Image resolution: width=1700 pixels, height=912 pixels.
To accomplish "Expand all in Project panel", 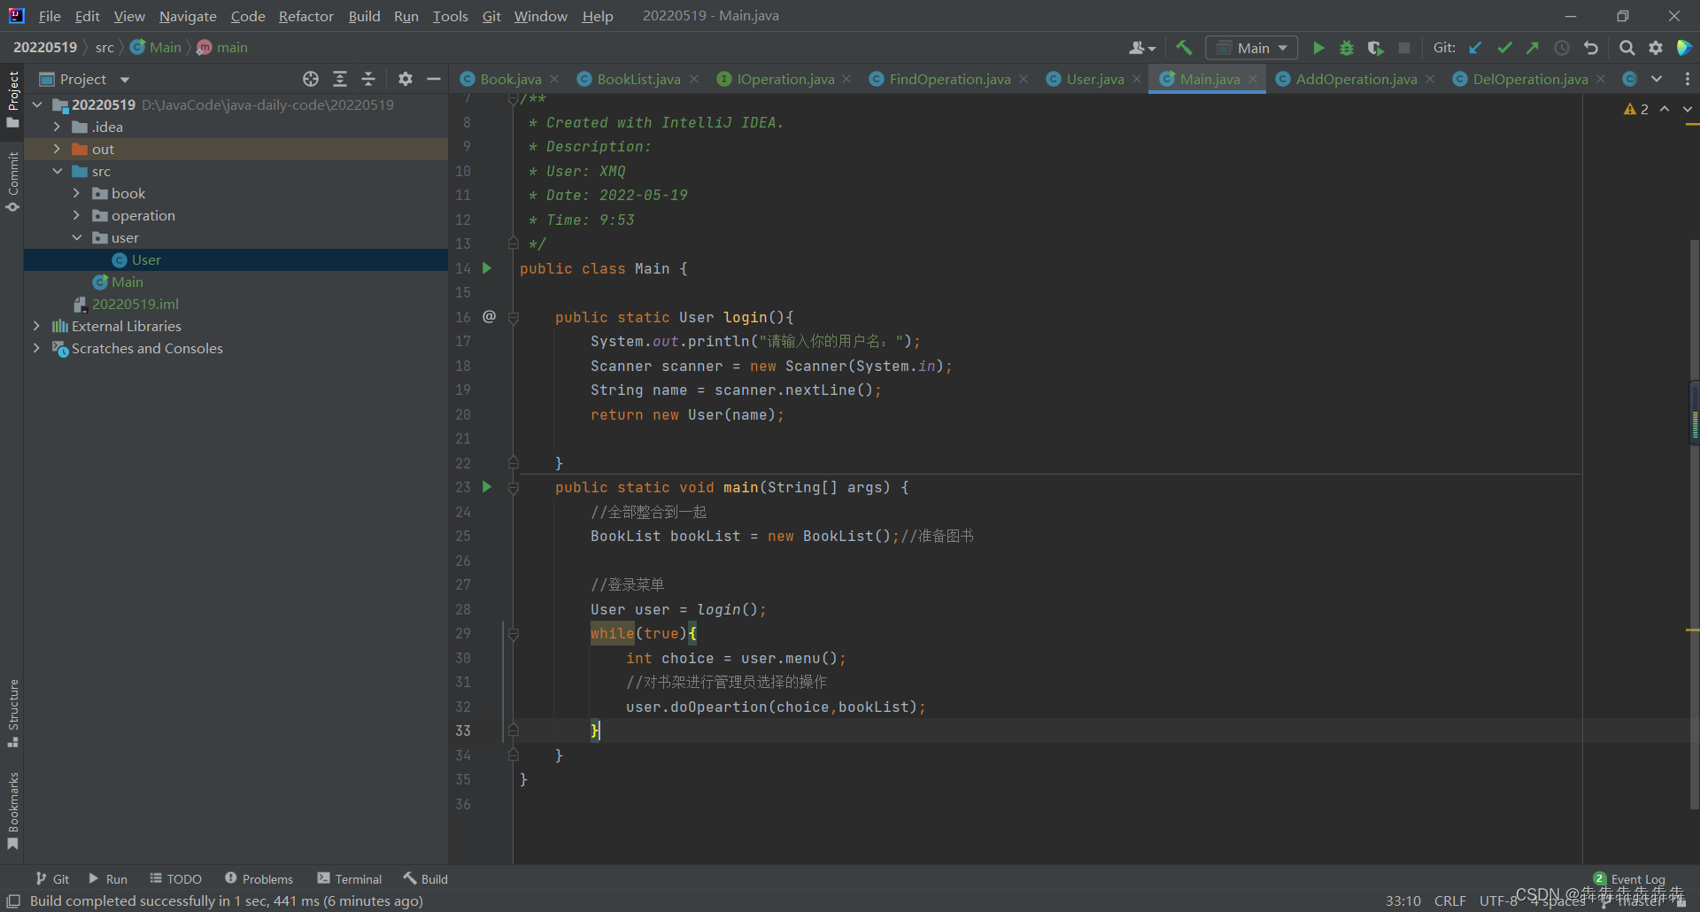I will tap(340, 79).
